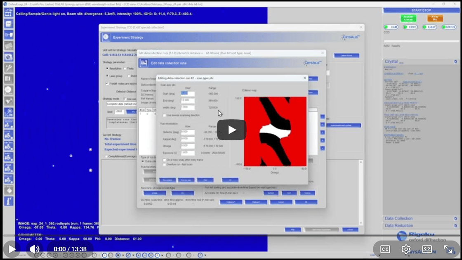
Task: Click the Start (deg) input field
Action: (188, 94)
